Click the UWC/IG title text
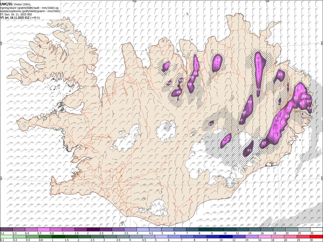Image resolution: width=323 pixels, height=242 pixels. (6, 4)
